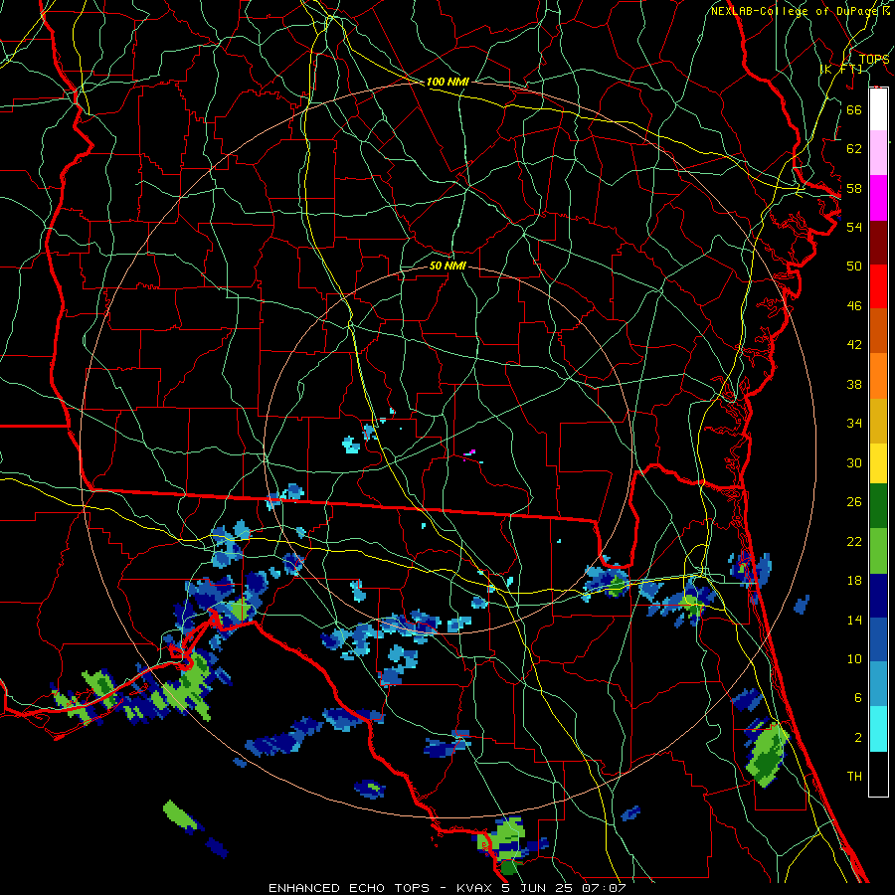Click the magenta echo pixel near radar center

click(x=472, y=452)
